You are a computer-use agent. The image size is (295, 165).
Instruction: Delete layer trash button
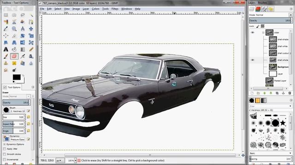coord(290,93)
